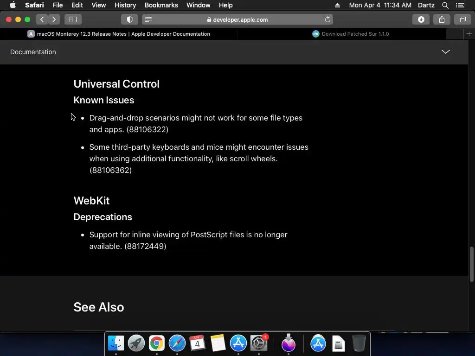Open Notes in the Dock
475x356 pixels.
(218, 343)
